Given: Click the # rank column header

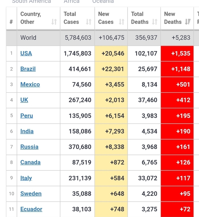Looking at the screenshot, I should click(11, 22).
